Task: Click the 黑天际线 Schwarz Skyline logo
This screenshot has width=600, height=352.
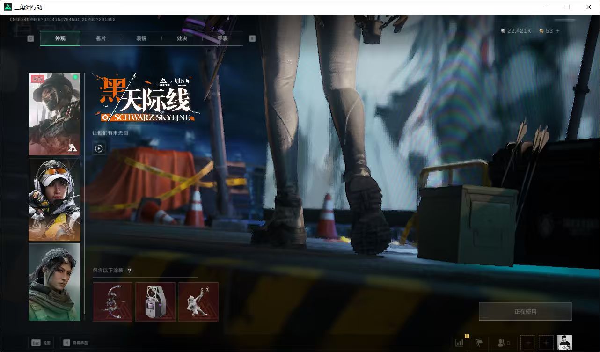Action: pos(146,98)
